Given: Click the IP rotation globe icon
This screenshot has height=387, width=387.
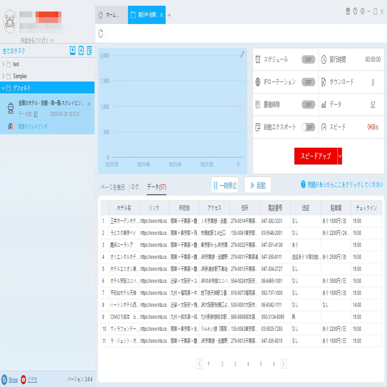Looking at the screenshot, I should 258,82.
